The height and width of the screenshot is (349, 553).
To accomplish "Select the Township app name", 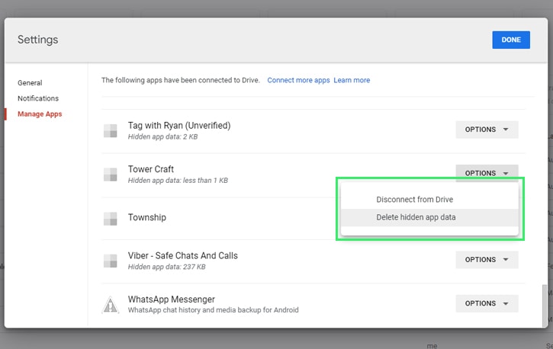I will (x=147, y=218).
